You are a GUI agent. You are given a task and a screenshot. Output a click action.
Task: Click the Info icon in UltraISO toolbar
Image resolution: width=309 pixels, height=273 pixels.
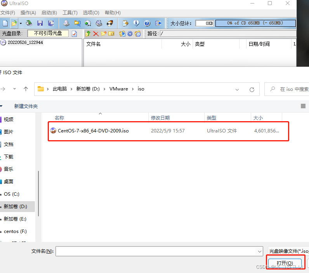click(x=136, y=23)
